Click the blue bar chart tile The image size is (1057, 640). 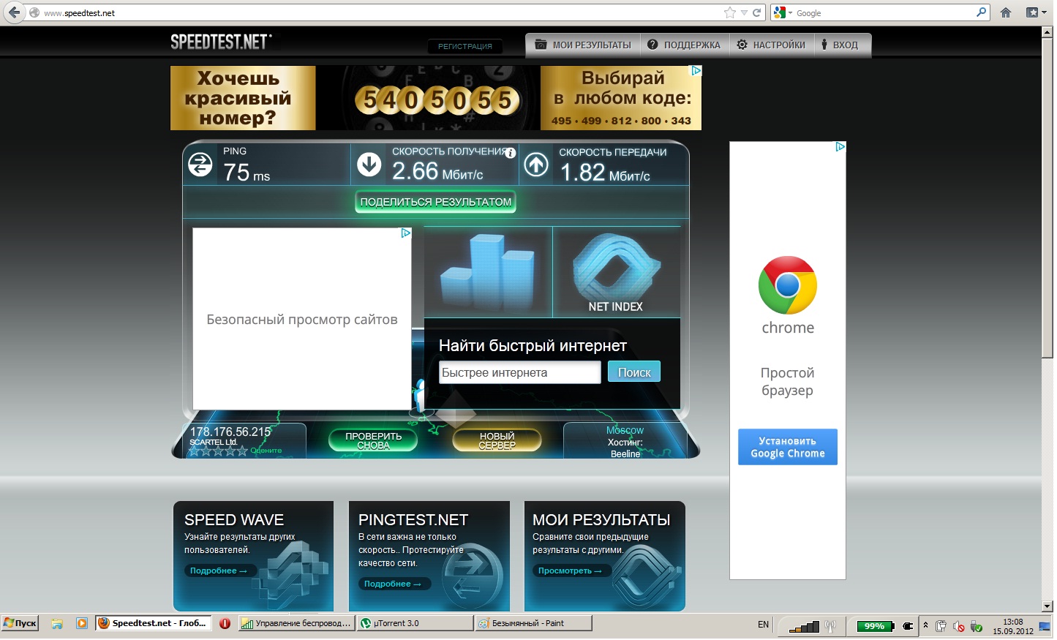488,272
